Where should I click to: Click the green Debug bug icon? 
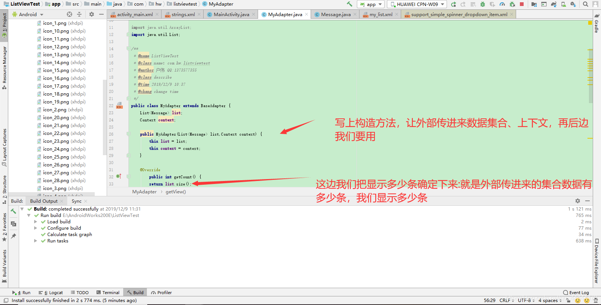pyautogui.click(x=483, y=4)
